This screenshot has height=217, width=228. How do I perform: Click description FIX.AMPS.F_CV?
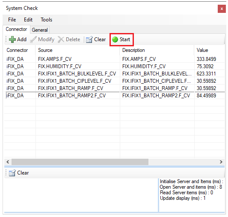[x=139, y=59]
